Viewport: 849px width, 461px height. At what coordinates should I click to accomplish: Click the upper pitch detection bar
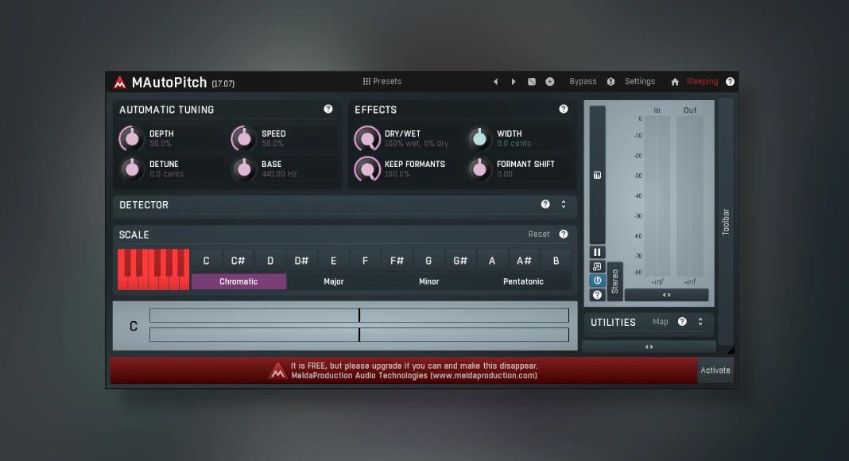[359, 316]
